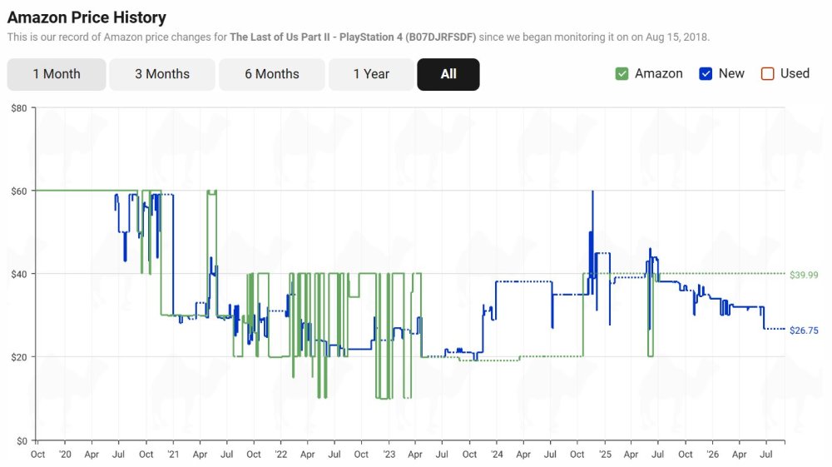The image size is (832, 467).
Task: Click the $20 y-axis label
Action: click(x=19, y=357)
